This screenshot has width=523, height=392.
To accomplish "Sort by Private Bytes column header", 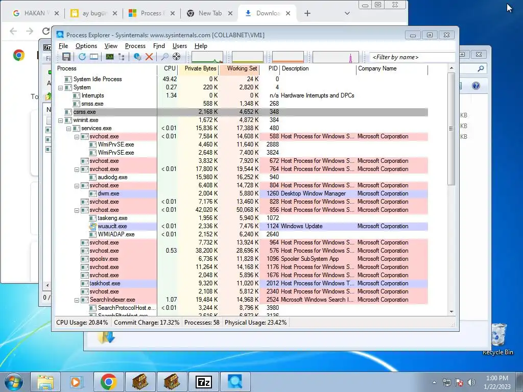I will [x=199, y=69].
